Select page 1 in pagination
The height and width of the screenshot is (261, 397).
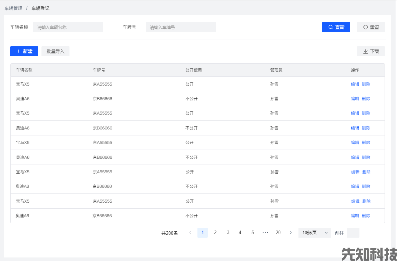pyautogui.click(x=202, y=233)
